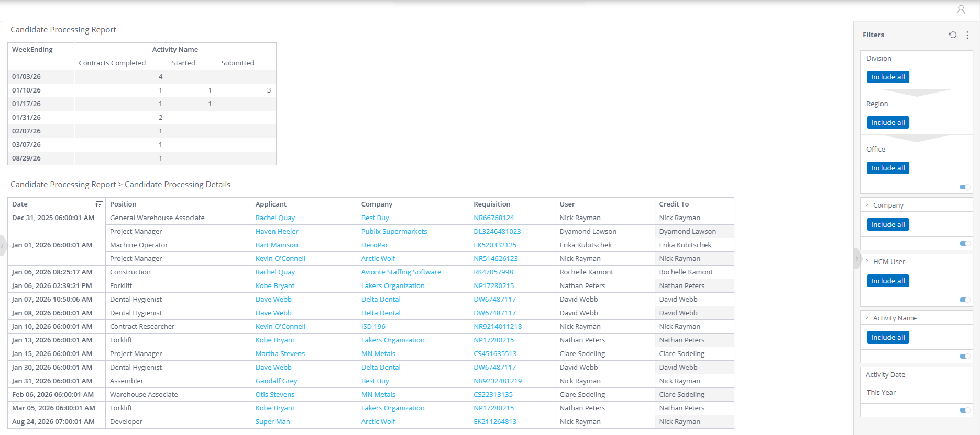
Task: Select week ending 01/31/26 row
Action: (142, 117)
